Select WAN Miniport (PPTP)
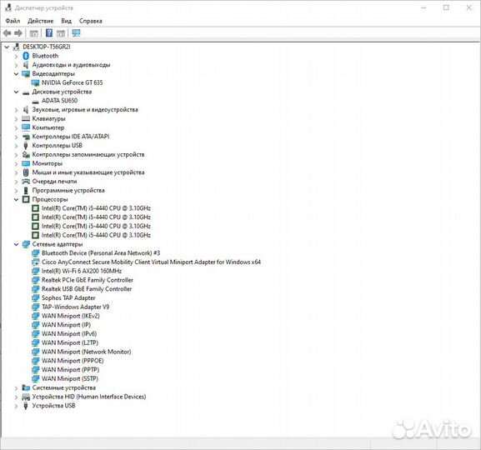 (71, 370)
